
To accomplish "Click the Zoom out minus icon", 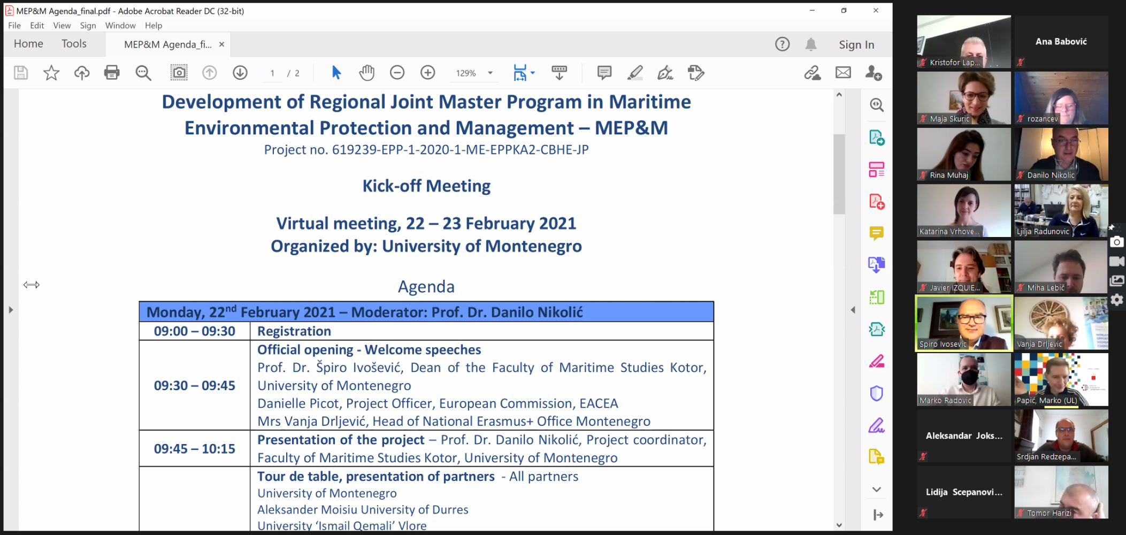I will coord(397,73).
